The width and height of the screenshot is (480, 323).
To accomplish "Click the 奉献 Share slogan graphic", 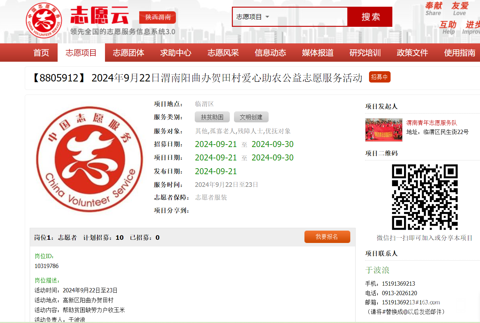I will 434,9.
